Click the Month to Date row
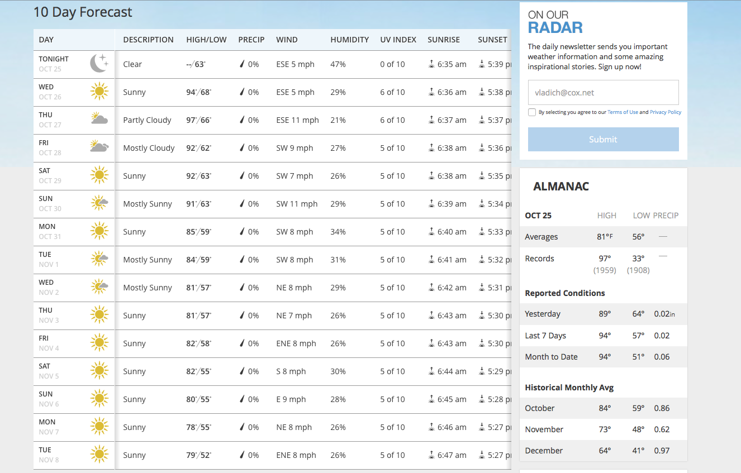741x473 pixels. pos(604,357)
